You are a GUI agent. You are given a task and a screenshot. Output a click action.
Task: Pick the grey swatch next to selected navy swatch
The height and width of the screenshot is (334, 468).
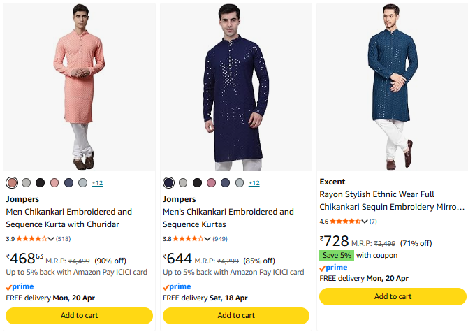[183, 183]
